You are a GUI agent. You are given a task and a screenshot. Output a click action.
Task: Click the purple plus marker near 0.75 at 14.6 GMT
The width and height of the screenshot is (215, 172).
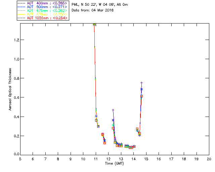(141, 83)
